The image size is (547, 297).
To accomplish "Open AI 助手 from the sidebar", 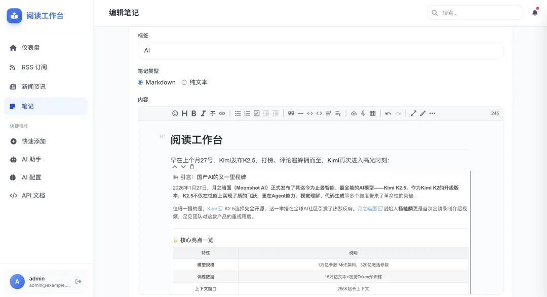I will click(31, 160).
